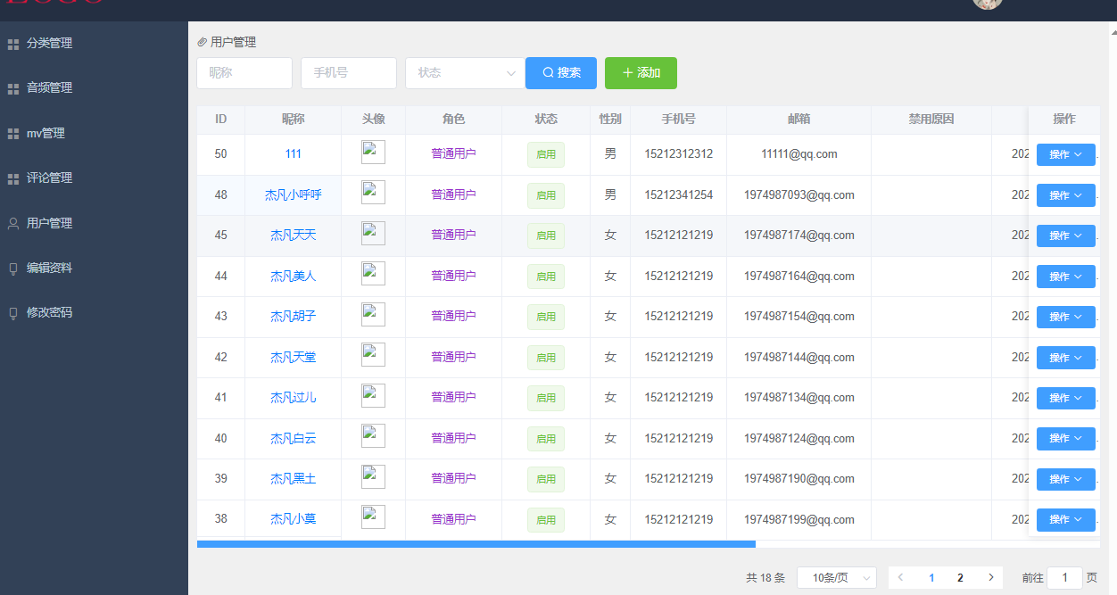Open 操作 dropdown for user 杰凡白云
This screenshot has width=1117, height=595.
click(x=1065, y=438)
